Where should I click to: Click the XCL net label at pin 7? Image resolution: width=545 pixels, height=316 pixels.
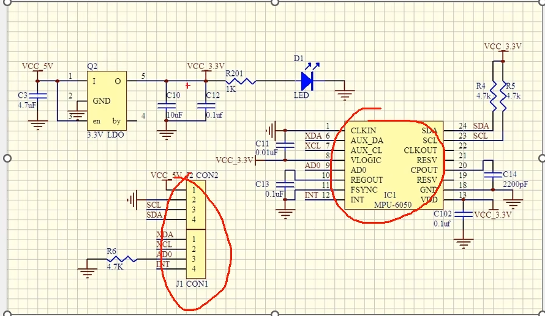[313, 145]
